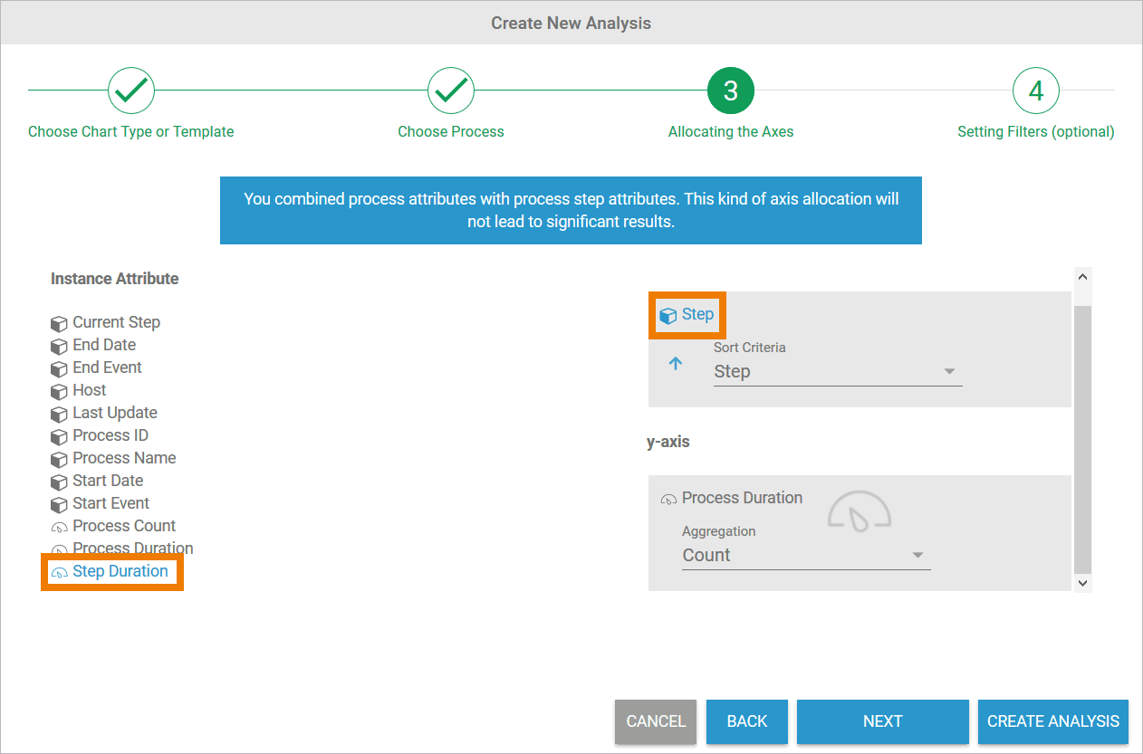The width and height of the screenshot is (1143, 754).
Task: Open the Aggregation Count dropdown
Action: point(805,556)
